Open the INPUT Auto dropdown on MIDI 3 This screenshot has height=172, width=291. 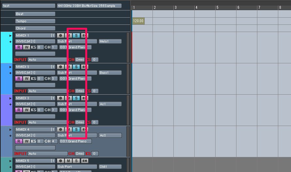point(47,122)
